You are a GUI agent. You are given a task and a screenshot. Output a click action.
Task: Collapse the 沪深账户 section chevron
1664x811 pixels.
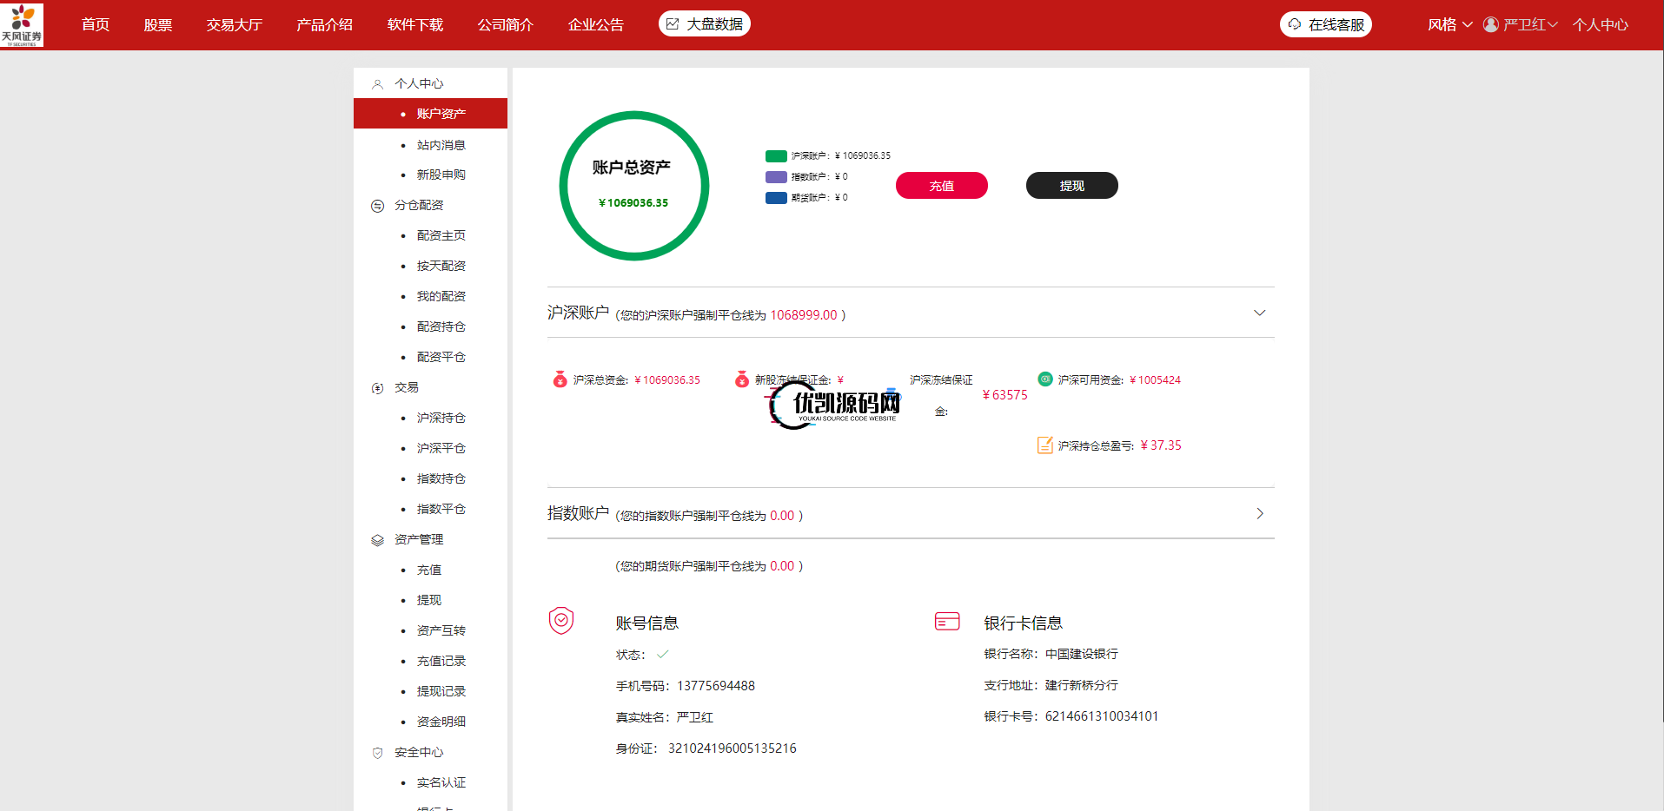click(x=1259, y=313)
